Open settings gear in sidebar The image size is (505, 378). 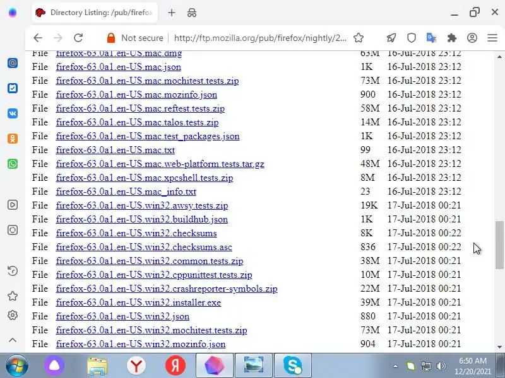click(x=13, y=315)
